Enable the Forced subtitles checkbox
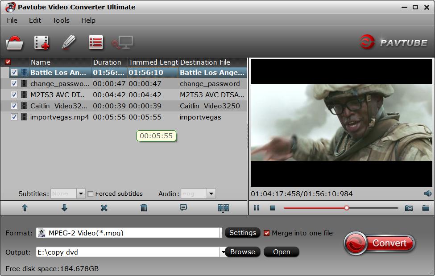This screenshot has height=276, width=435. 91,194
